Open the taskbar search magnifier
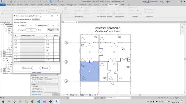 9,101
